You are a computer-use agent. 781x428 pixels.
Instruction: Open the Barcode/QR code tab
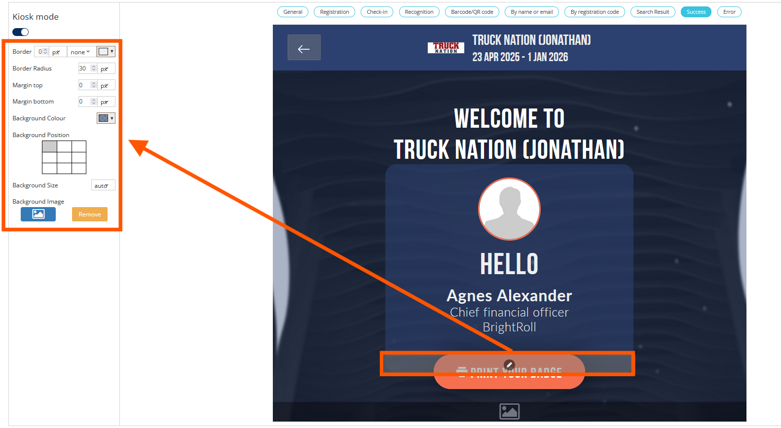(x=472, y=12)
